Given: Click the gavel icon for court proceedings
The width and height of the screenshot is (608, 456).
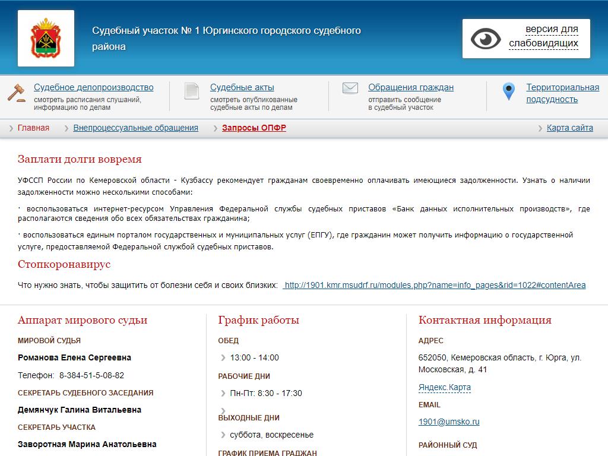Looking at the screenshot, I should [16, 93].
